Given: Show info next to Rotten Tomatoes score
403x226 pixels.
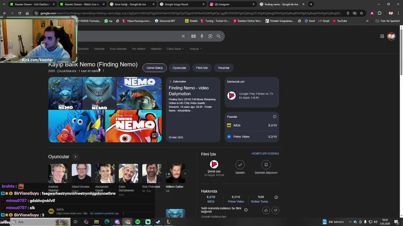Looking at the screenshot, I should (276, 197).
